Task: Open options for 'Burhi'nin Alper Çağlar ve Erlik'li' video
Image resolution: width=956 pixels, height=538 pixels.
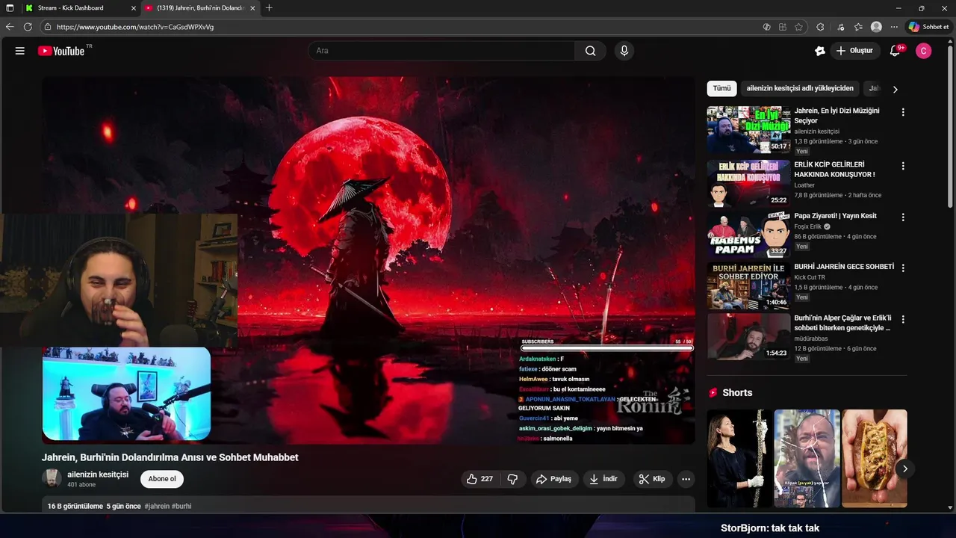Action: click(903, 319)
